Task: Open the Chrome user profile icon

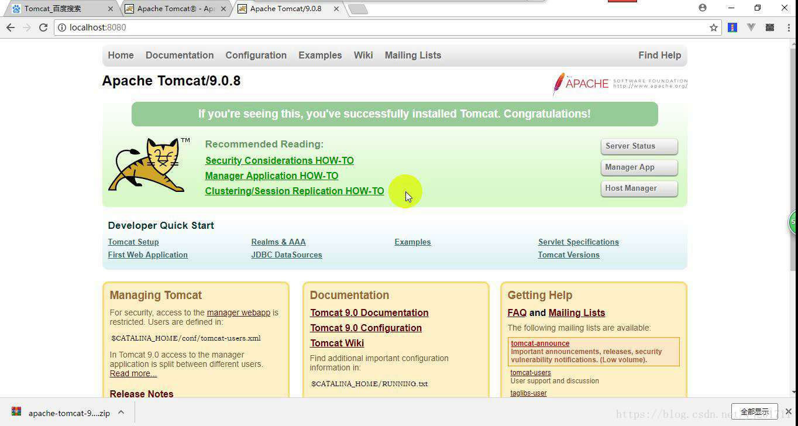Action: [x=703, y=8]
